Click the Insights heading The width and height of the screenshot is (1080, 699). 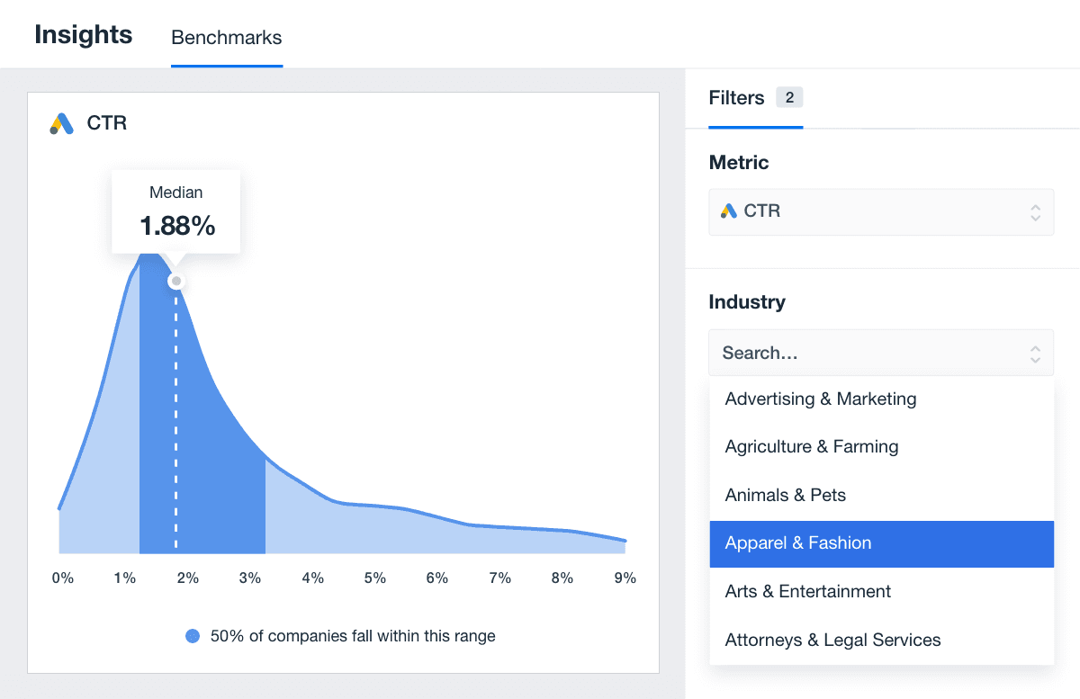click(84, 35)
